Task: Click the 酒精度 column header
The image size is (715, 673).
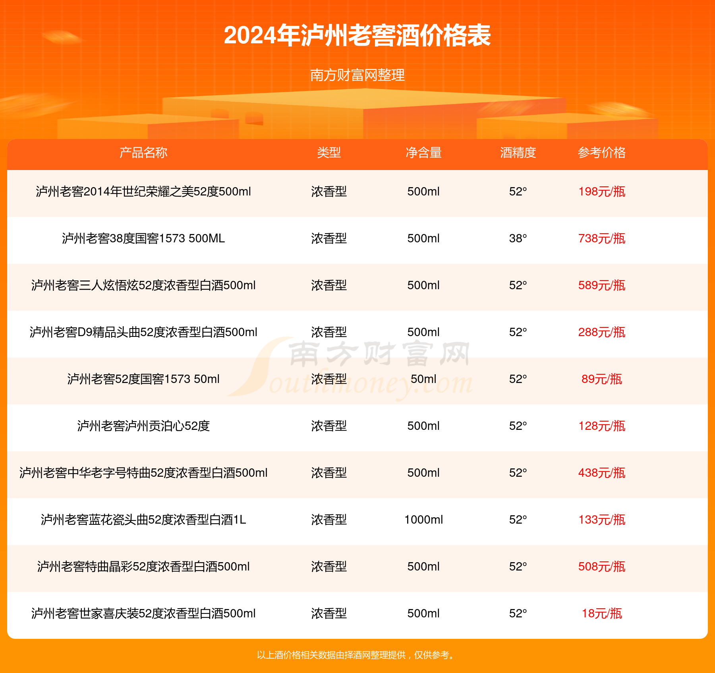Action: (518, 153)
